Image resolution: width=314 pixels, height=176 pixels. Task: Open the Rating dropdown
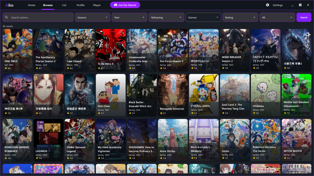[240, 17]
